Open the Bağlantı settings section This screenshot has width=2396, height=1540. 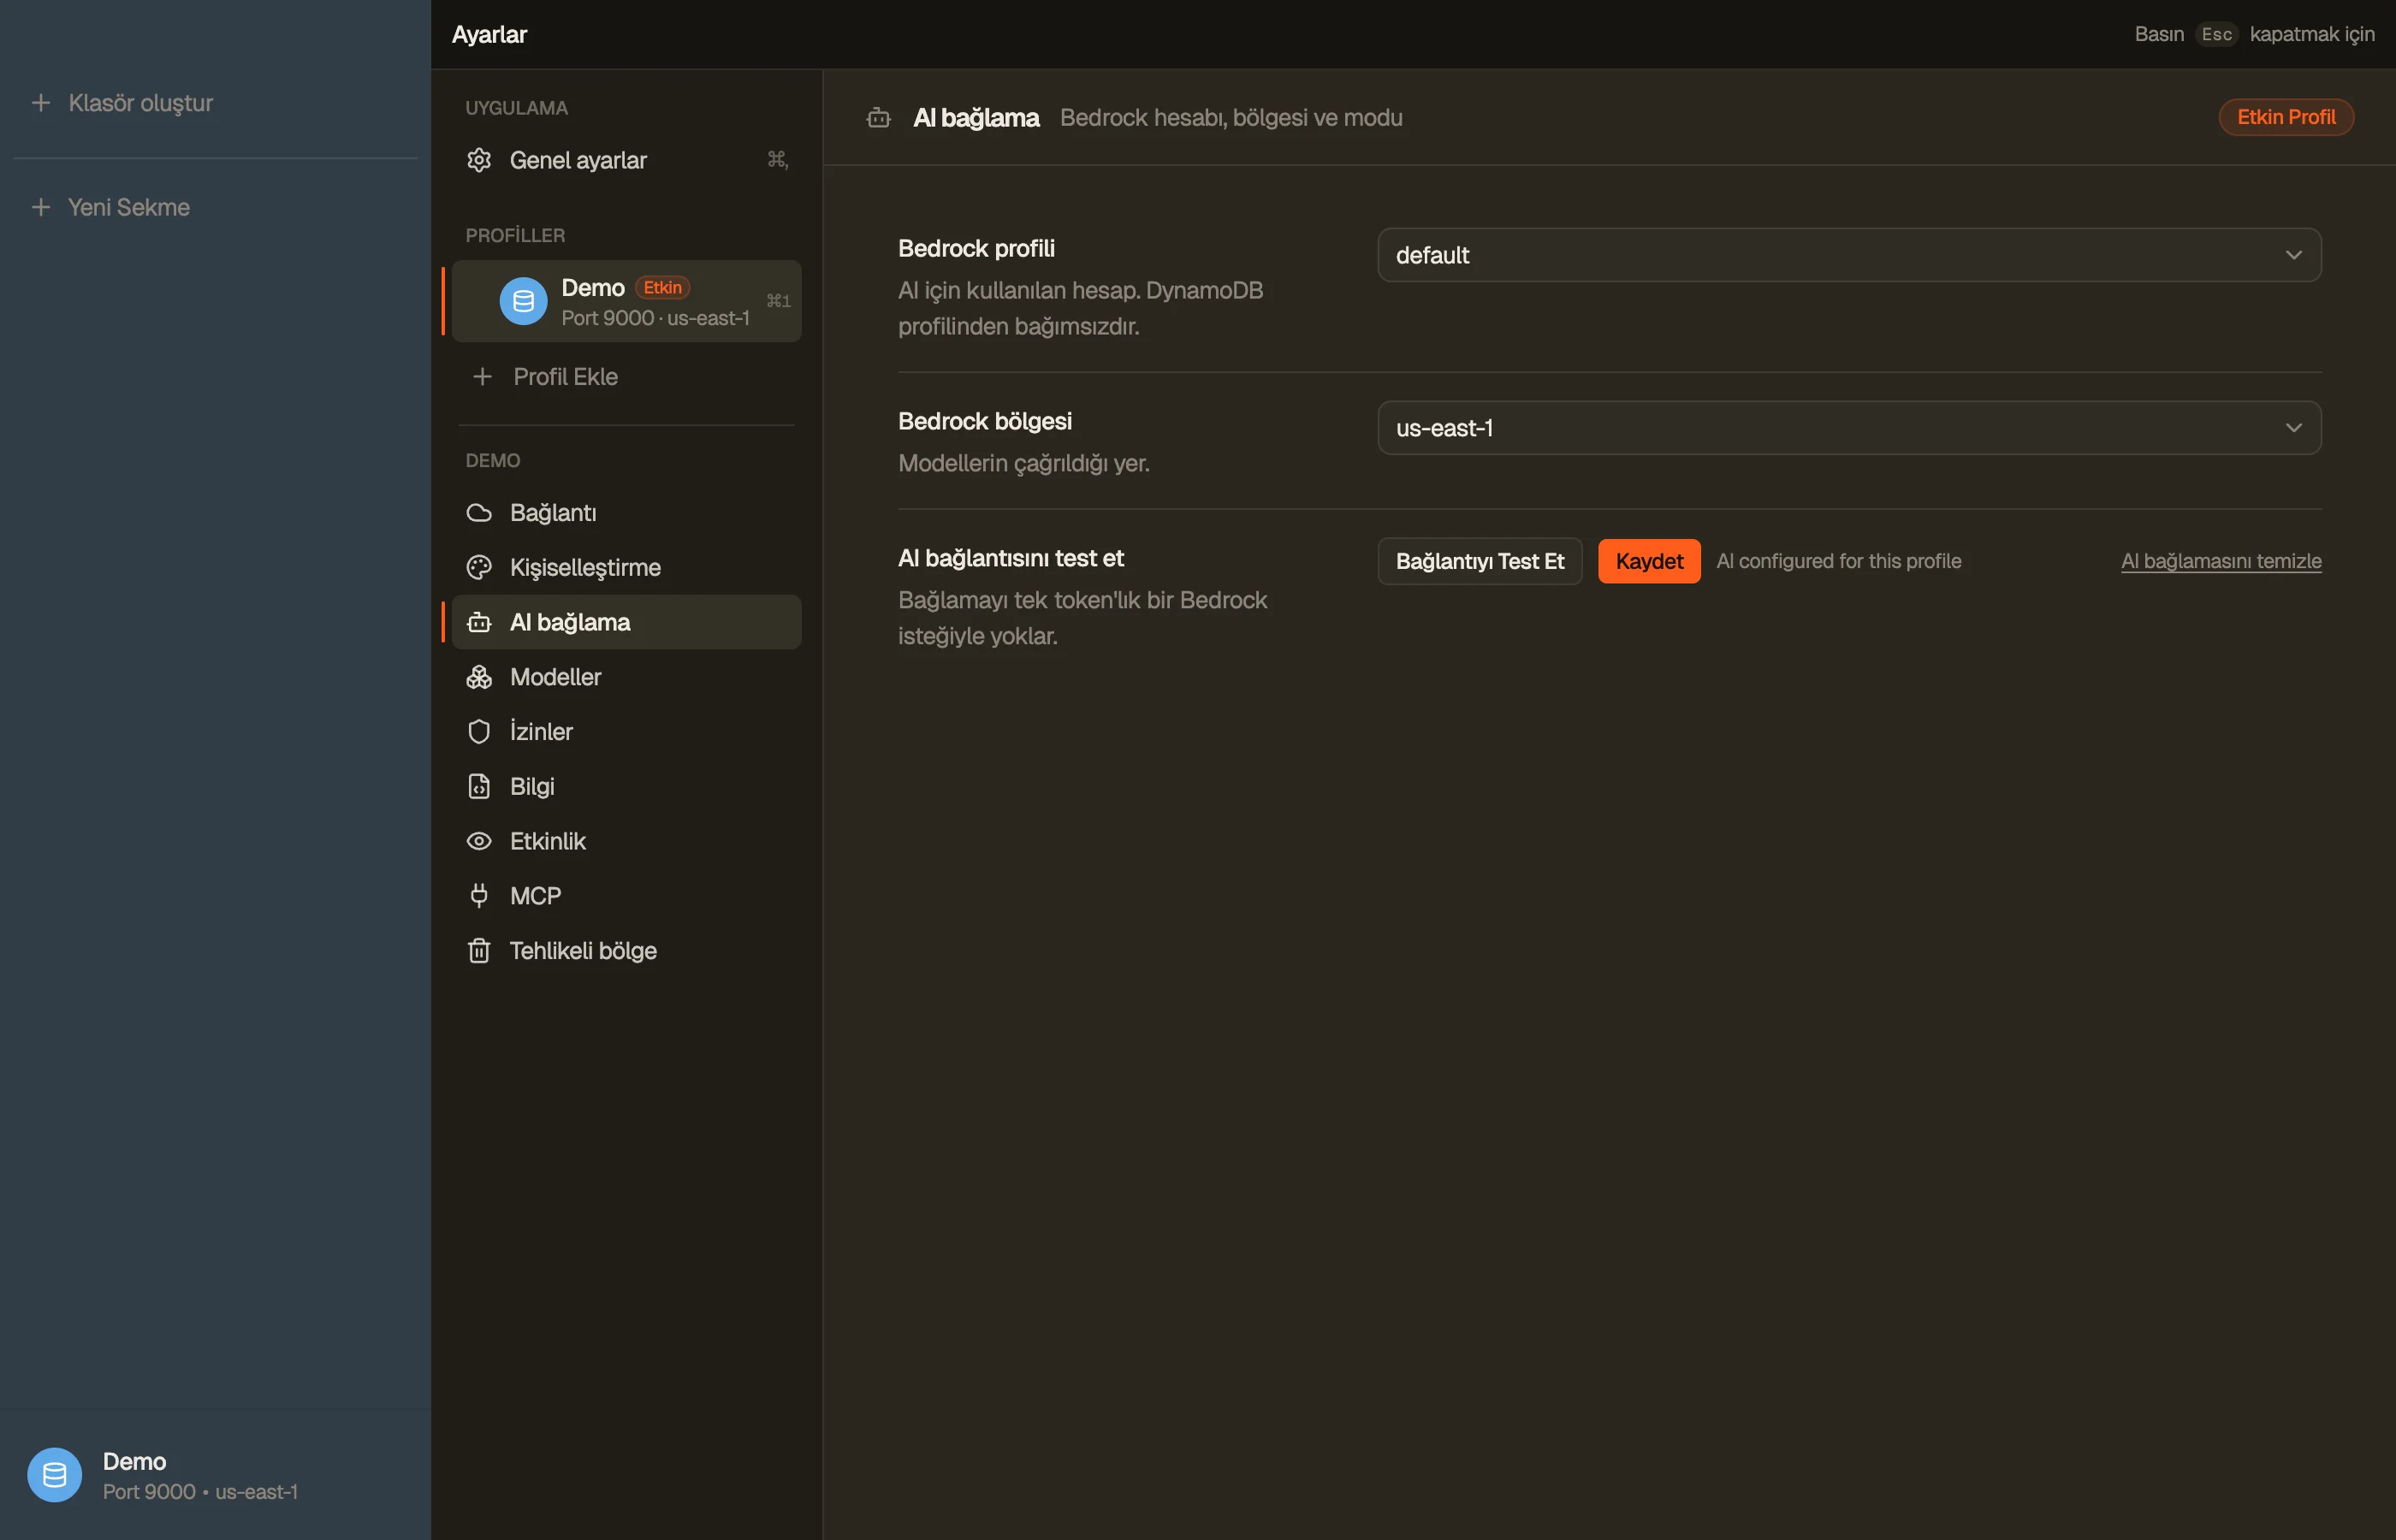626,513
